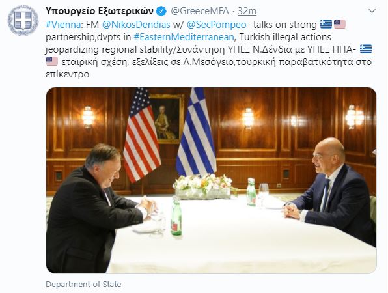
Task: Click the US flag emoji after 'strong'
Action: click(340, 24)
